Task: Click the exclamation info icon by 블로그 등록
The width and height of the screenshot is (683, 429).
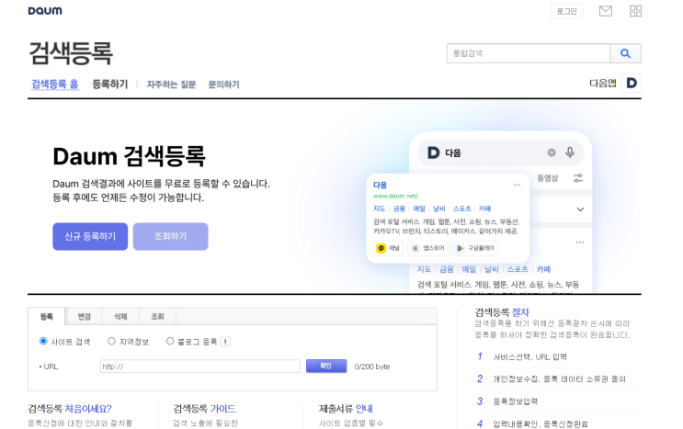Action: click(225, 342)
